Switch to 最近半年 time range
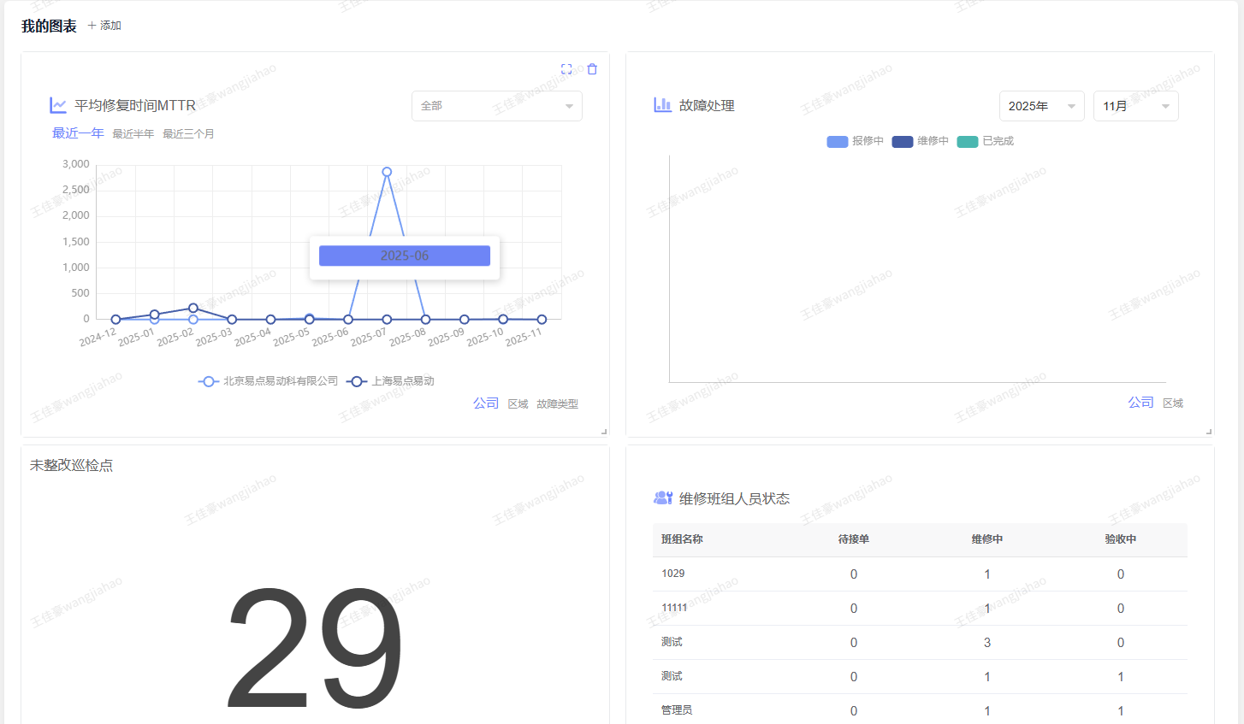Image resolution: width=1244 pixels, height=724 pixels. click(x=133, y=134)
